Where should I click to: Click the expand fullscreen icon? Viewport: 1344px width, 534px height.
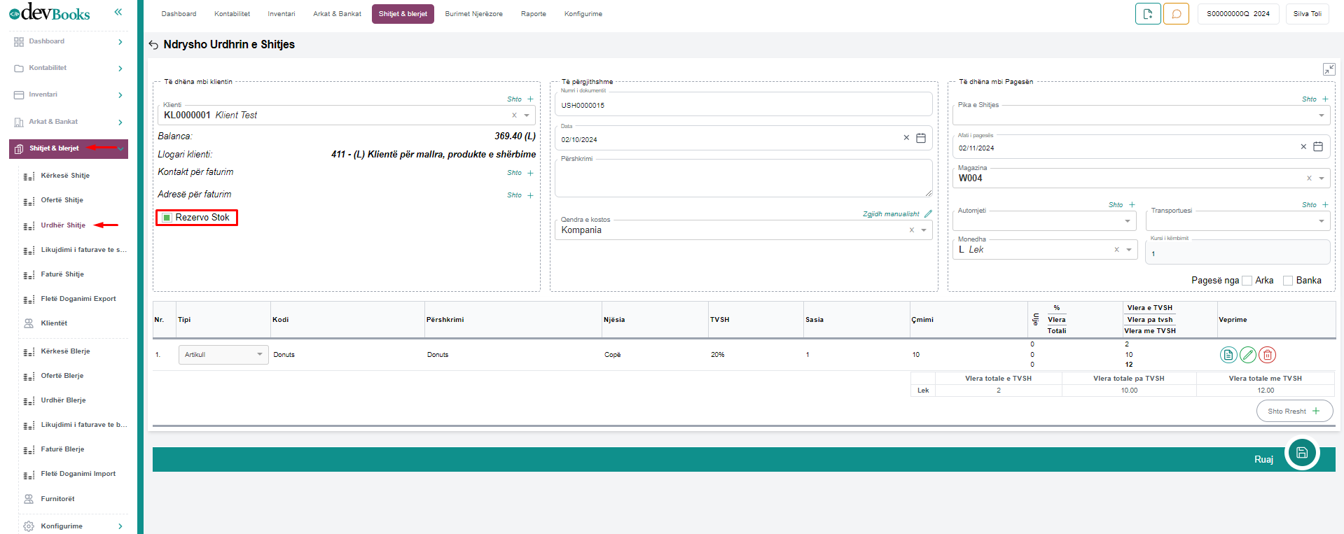[x=1329, y=69]
